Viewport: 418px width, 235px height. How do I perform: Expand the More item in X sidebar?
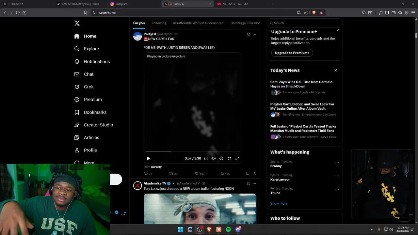pyautogui.click(x=84, y=163)
